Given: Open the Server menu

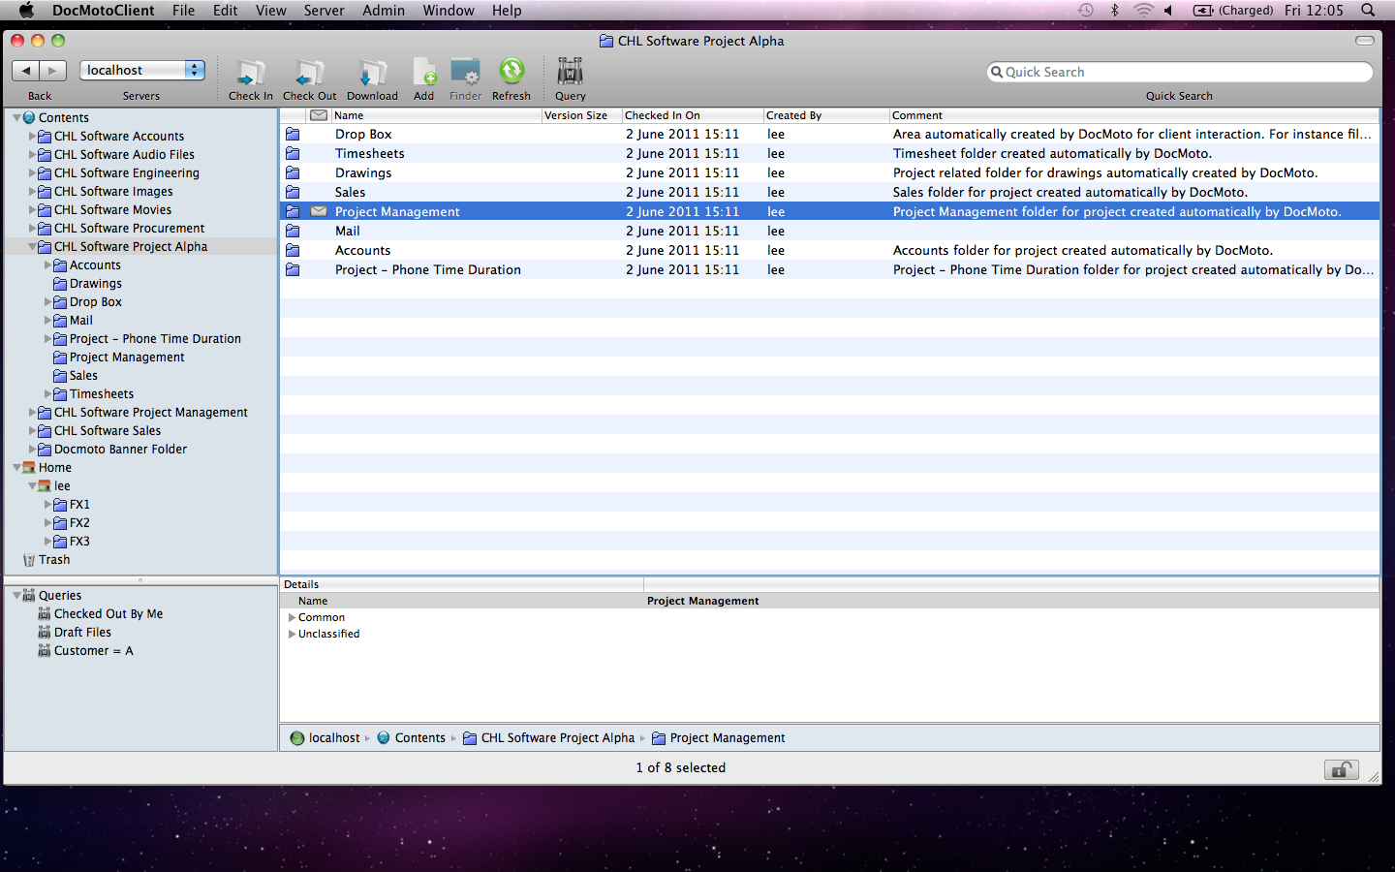Looking at the screenshot, I should tap(324, 11).
